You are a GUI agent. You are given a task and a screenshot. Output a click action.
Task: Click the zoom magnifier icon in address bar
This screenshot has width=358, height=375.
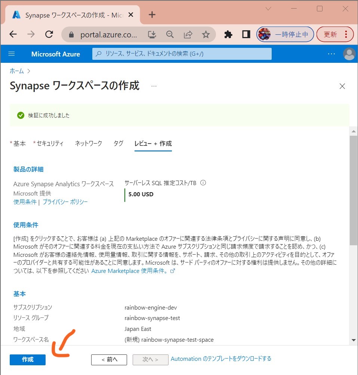(170, 35)
